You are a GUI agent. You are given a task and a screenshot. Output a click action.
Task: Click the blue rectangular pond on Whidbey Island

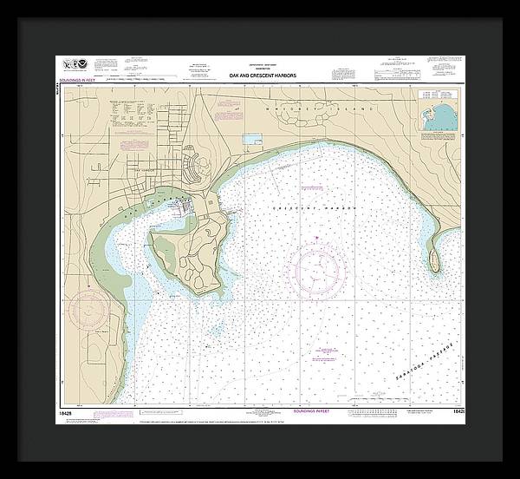[x=252, y=139]
